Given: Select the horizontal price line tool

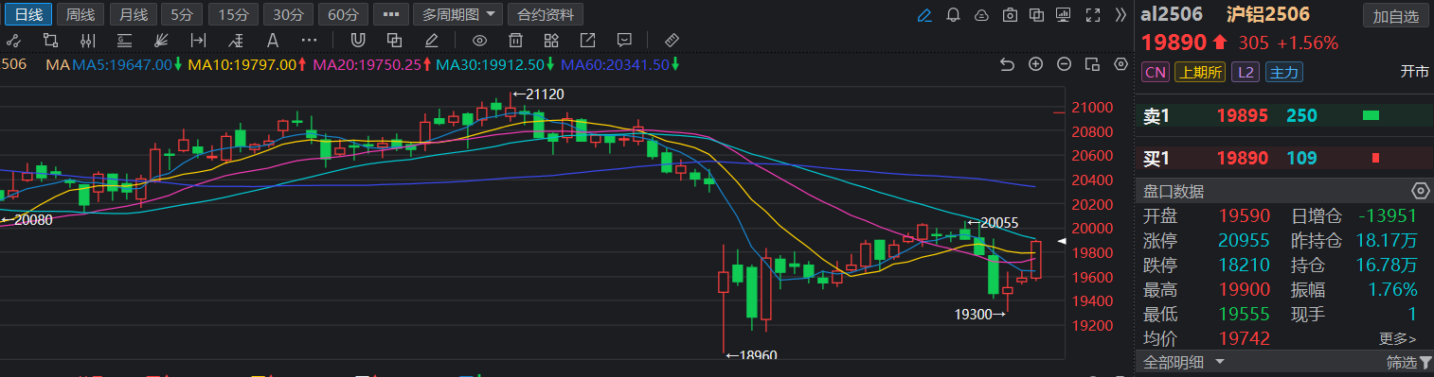Looking at the screenshot, I should pos(125,40).
